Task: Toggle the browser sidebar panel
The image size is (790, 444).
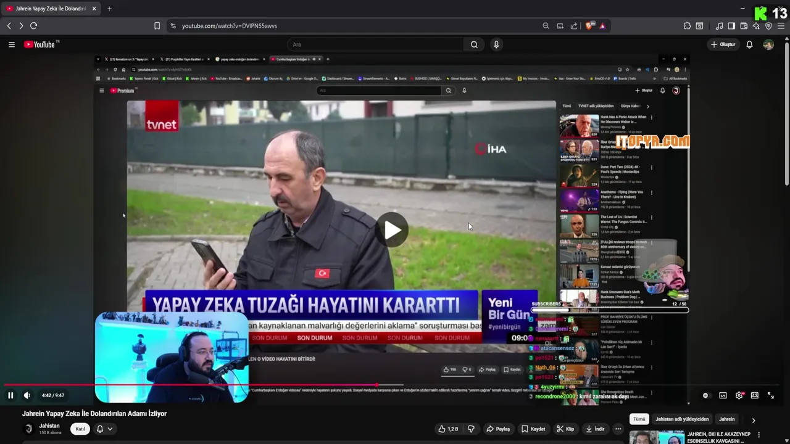Action: pos(731,26)
